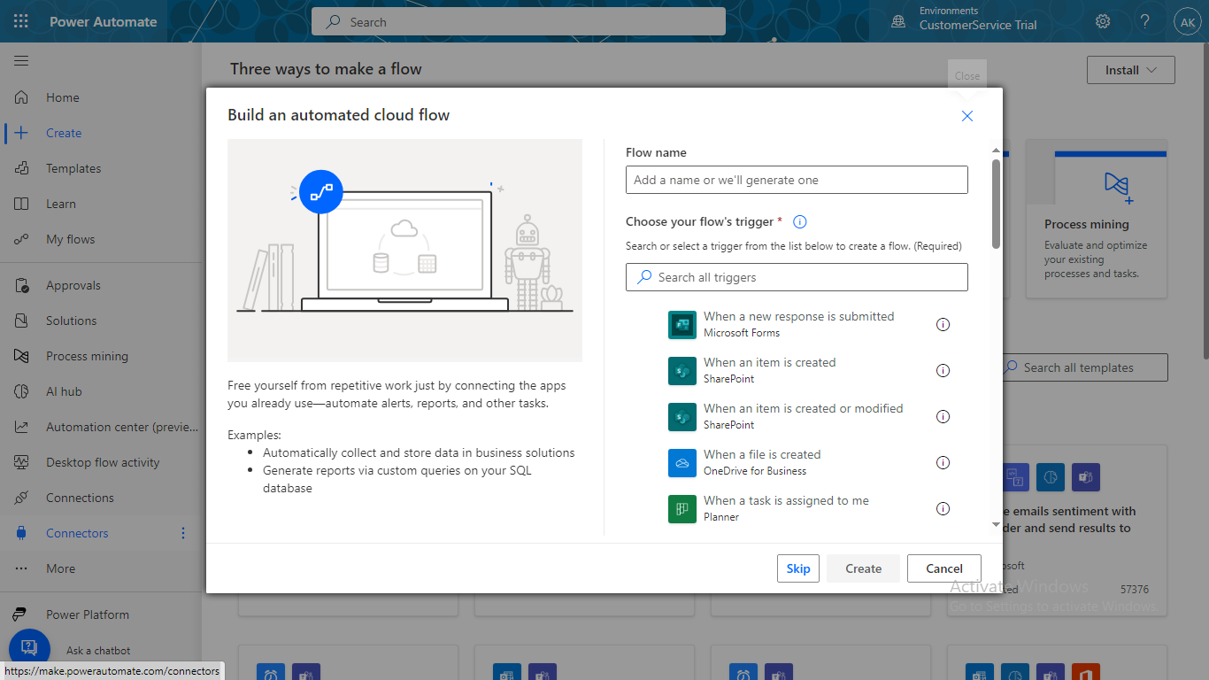
Task: Open the Microsoft 365 app launcher
Action: [x=21, y=21]
